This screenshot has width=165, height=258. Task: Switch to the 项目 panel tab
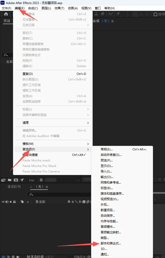[x=7, y=21]
